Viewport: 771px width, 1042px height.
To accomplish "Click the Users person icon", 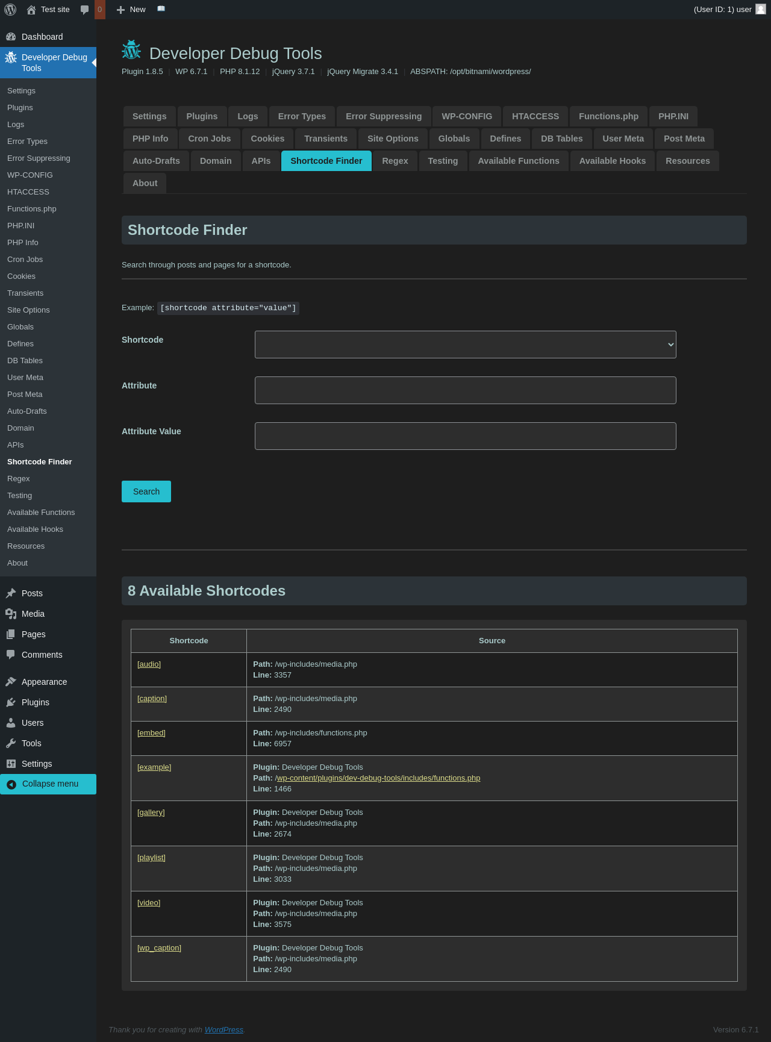I will (11, 723).
